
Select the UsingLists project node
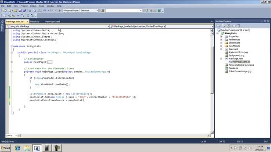[231, 33]
